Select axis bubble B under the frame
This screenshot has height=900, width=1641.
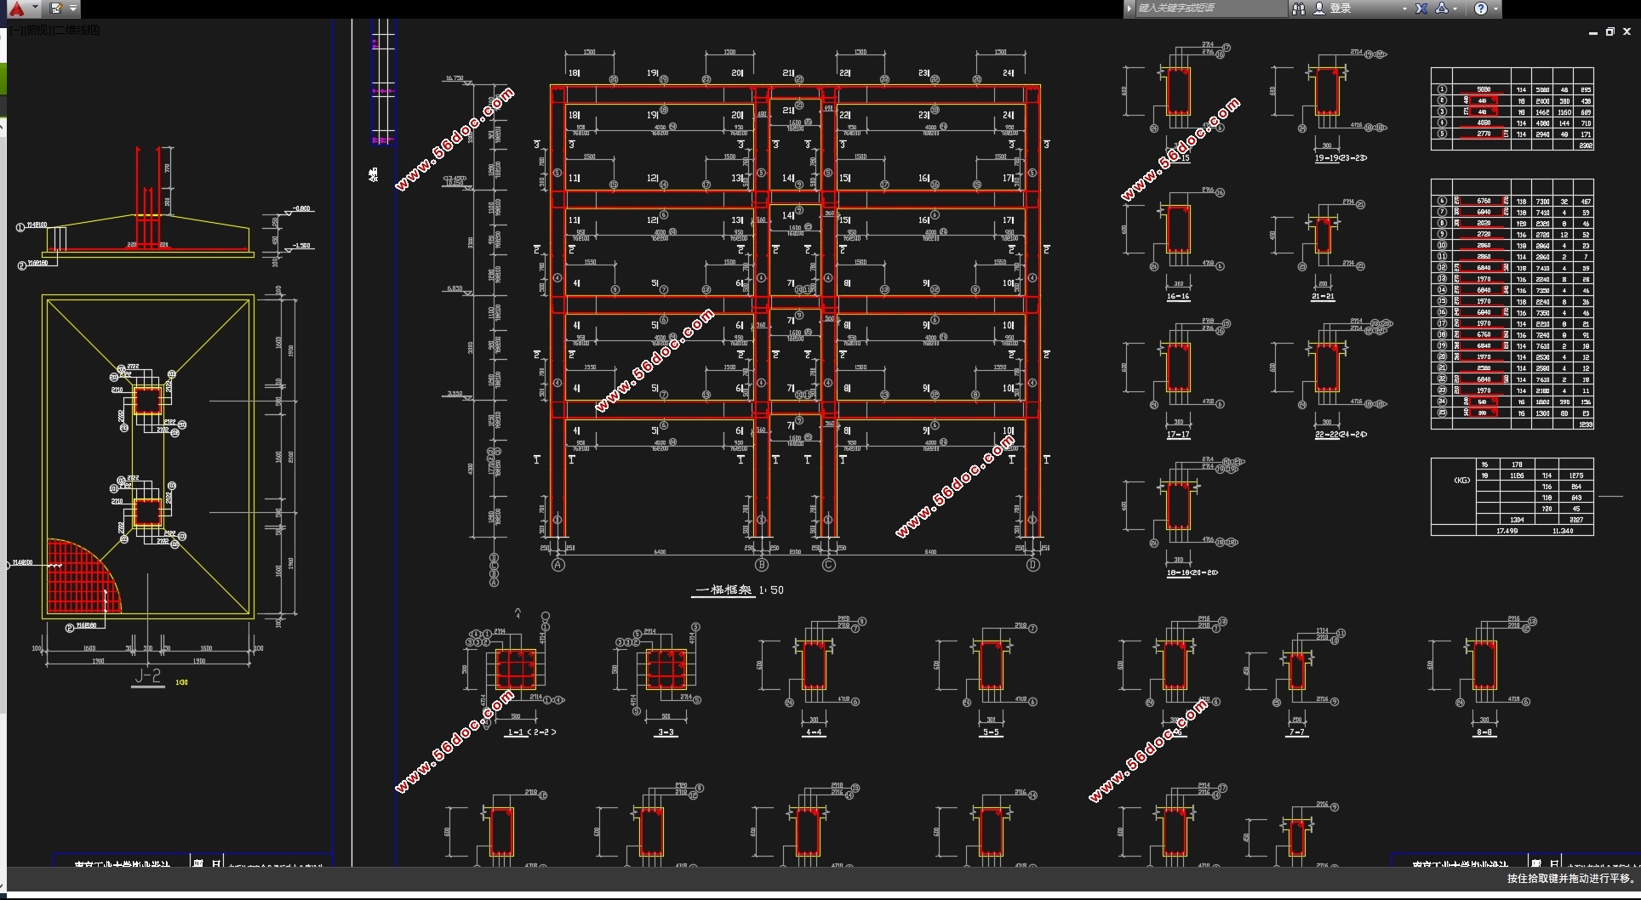[762, 564]
